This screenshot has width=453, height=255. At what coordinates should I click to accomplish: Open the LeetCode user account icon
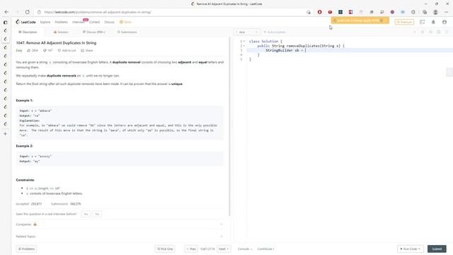(445, 22)
